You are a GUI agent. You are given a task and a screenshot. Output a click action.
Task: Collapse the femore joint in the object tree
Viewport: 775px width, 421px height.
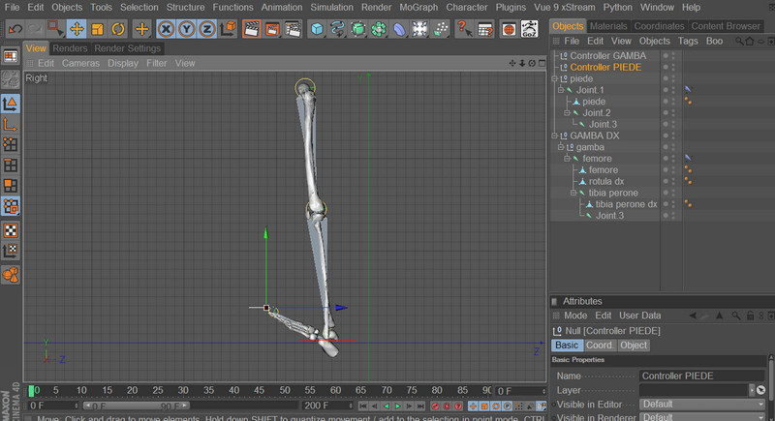(x=568, y=159)
